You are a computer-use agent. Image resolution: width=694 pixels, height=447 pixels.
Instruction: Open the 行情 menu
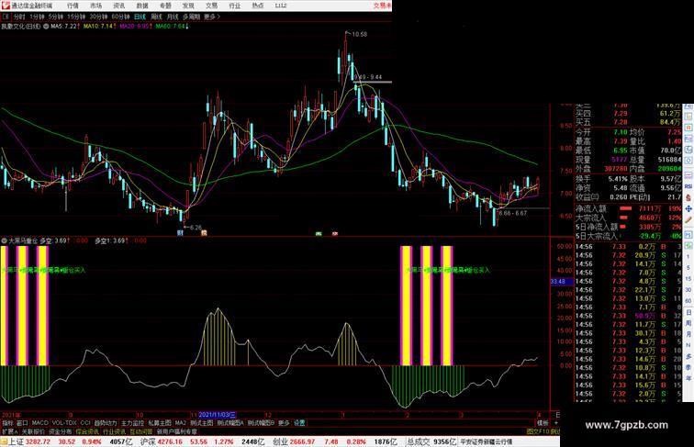click(x=73, y=6)
